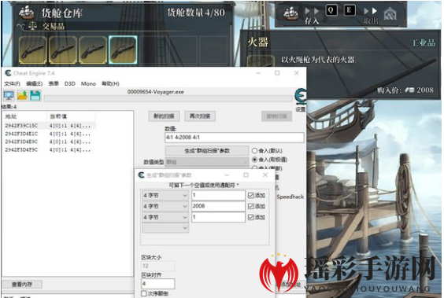Click the process scan progress bar
The height and width of the screenshot is (298, 444).
pos(168,98)
